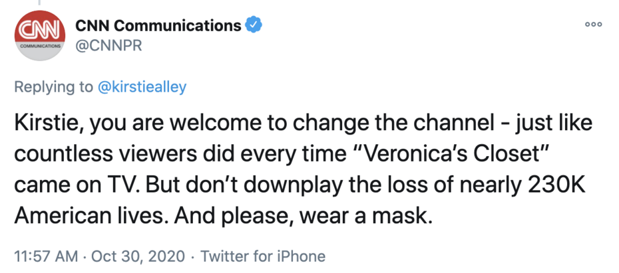Click the "Communications" banner inside the avatar
The width and height of the screenshot is (619, 273).
coord(39,47)
